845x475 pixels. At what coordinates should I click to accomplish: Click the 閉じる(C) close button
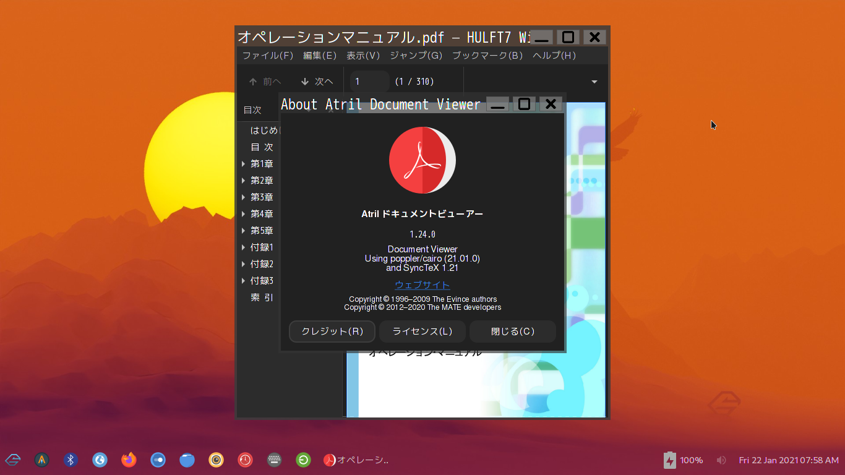513,332
